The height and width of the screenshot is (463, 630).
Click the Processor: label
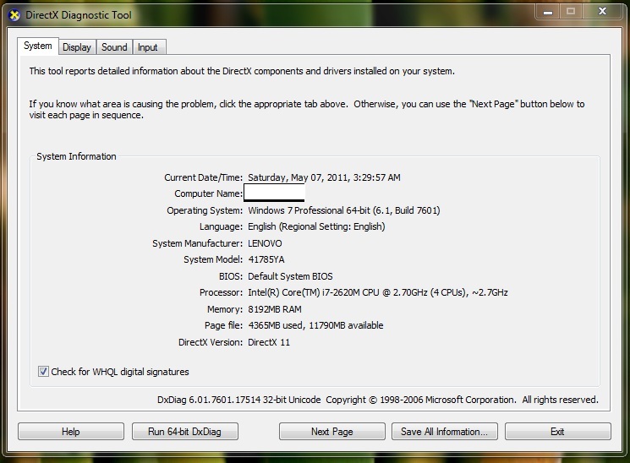221,292
